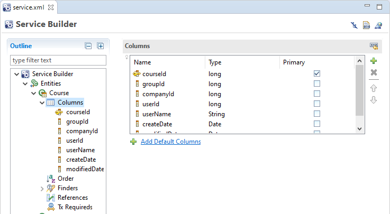Image resolution: width=390 pixels, height=214 pixels.
Task: Click the rightmost Service Builder toolbar icon
Action: [x=378, y=25]
